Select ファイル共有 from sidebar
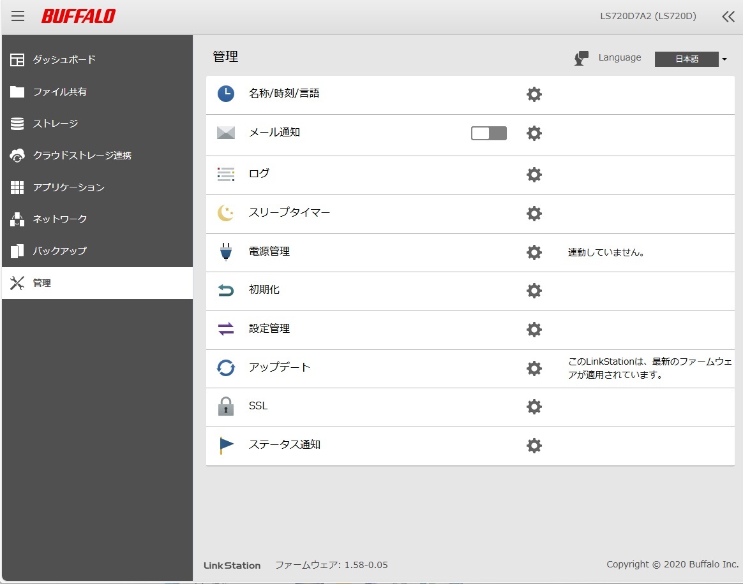743x584 pixels. [x=59, y=92]
